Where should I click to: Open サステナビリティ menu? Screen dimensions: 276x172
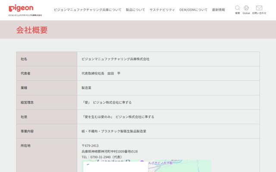[162, 10]
